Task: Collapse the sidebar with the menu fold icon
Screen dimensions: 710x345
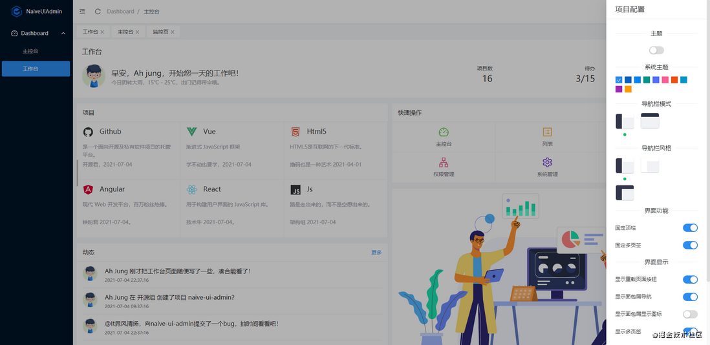Action: pos(82,11)
